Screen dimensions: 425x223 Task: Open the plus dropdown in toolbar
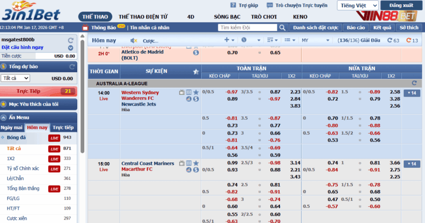coord(229,40)
